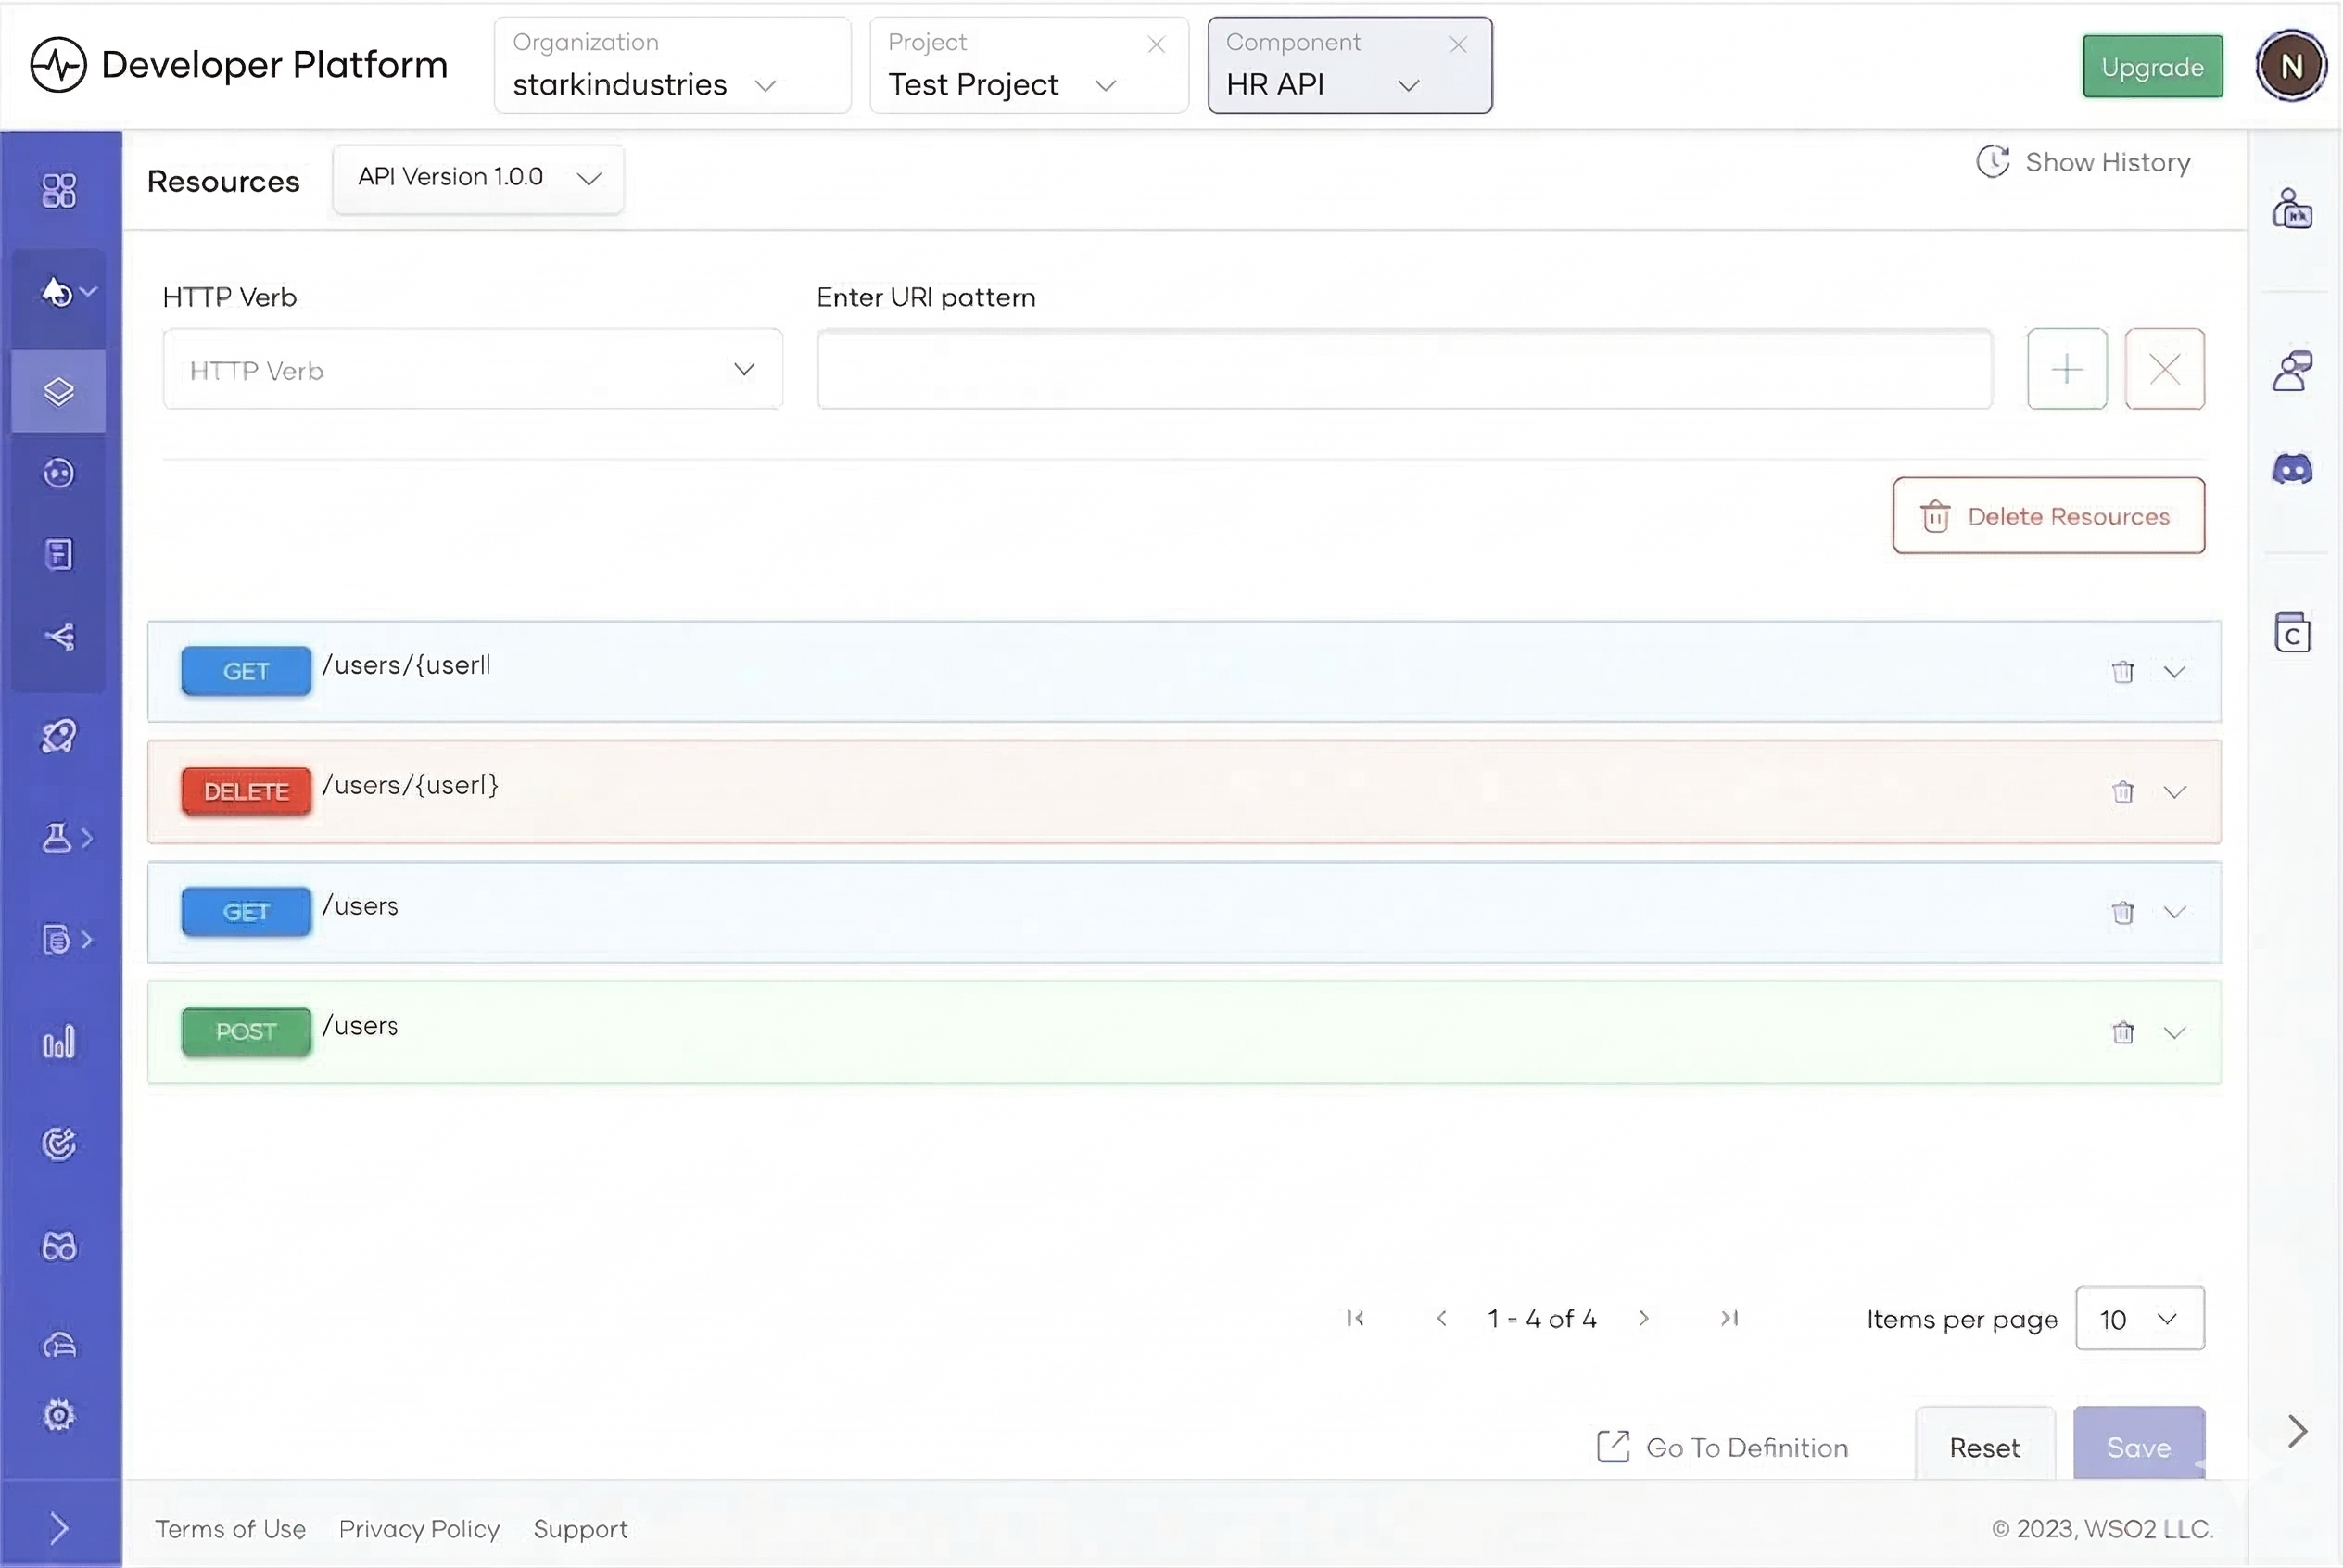
Task: Open API Version 1.0.0 dropdown
Action: [478, 178]
